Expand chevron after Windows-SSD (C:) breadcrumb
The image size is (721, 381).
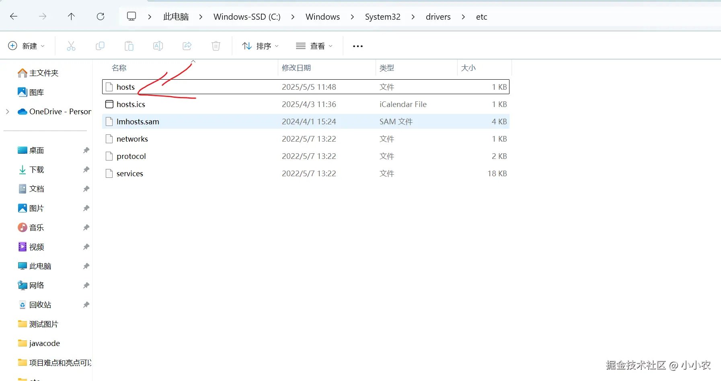pyautogui.click(x=293, y=17)
